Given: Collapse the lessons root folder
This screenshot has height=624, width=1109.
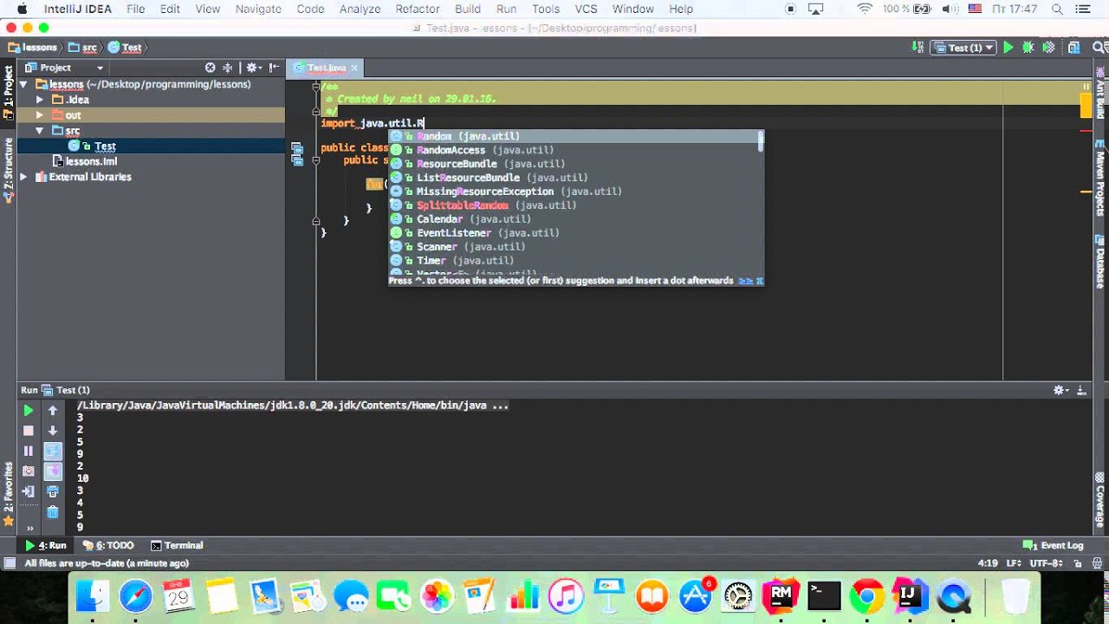Looking at the screenshot, I should pyautogui.click(x=23, y=85).
